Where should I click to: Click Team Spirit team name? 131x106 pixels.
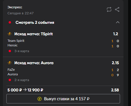pos(16,41)
